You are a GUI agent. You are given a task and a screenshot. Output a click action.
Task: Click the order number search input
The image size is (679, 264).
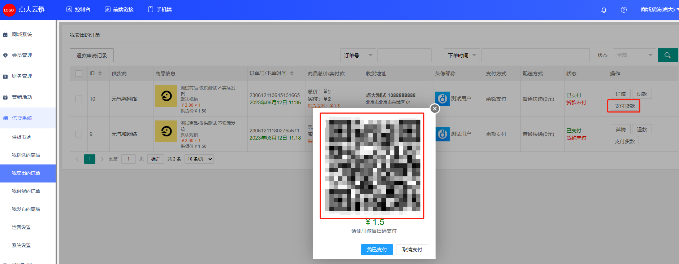[x=405, y=55]
